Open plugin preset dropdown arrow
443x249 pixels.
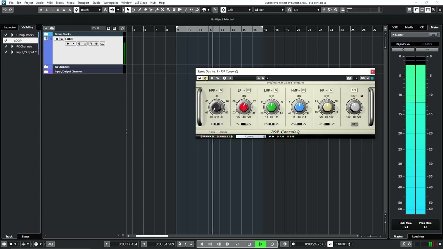click(x=267, y=78)
